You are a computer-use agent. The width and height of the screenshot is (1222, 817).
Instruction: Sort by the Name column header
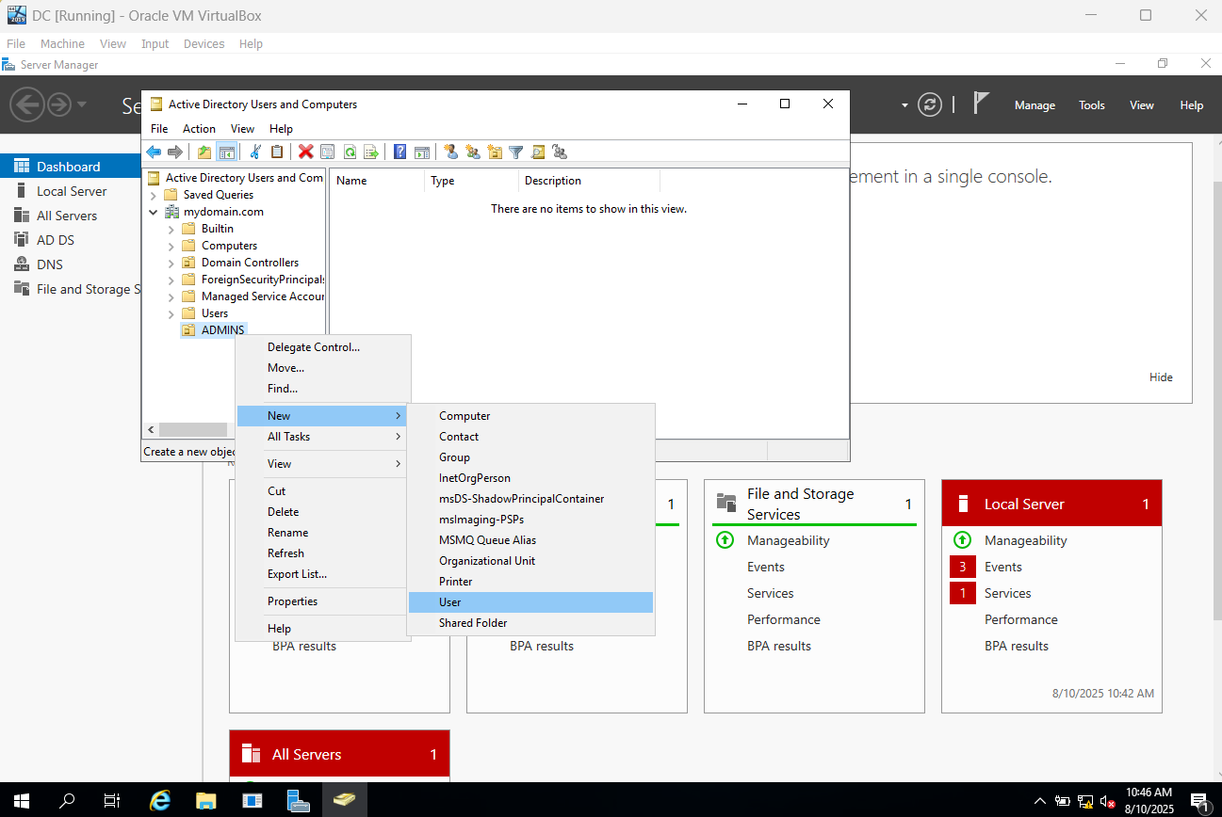pos(377,181)
